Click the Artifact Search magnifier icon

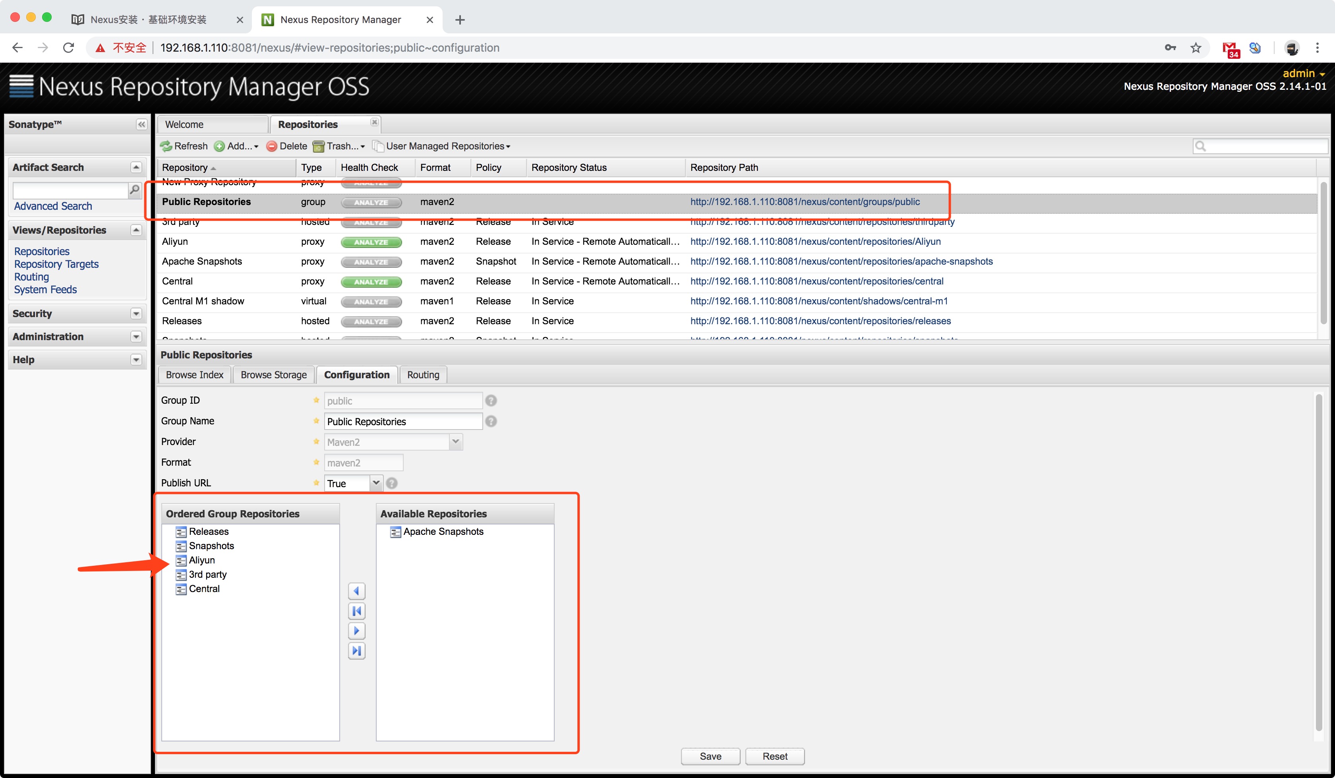point(135,190)
